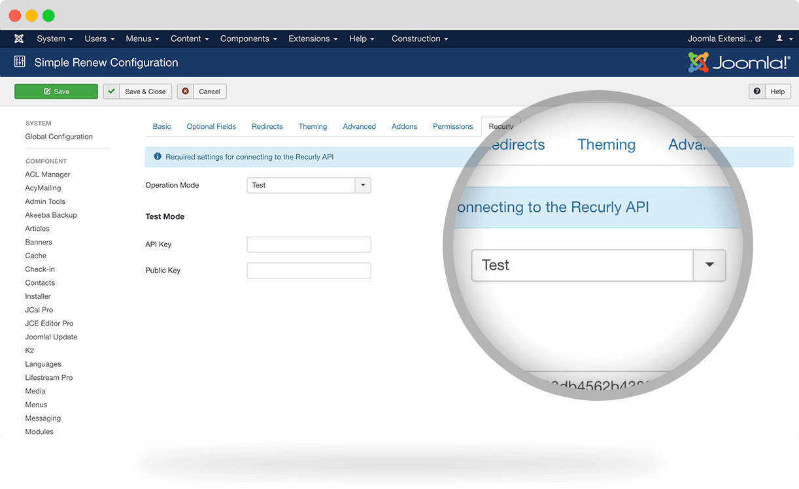This screenshot has width=799, height=489.
Task: Switch to the Redirects tab
Action: pyautogui.click(x=267, y=126)
